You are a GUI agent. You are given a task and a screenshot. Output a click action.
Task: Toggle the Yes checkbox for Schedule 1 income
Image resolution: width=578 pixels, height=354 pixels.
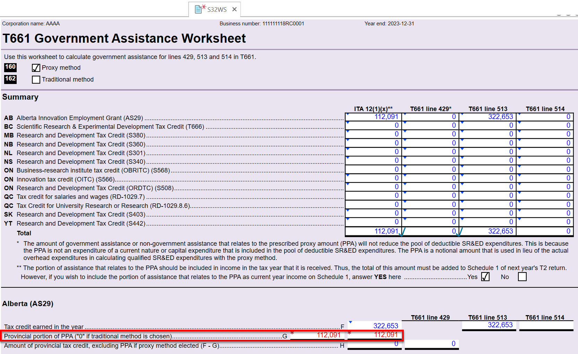tap(485, 277)
